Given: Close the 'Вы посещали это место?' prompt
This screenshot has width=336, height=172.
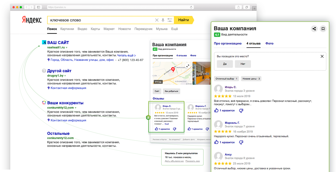Looking at the screenshot, I should click(x=322, y=56).
